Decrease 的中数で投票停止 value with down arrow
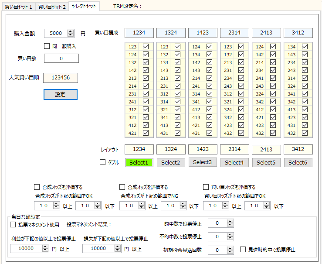The width and height of the screenshot is (322, 264). click(x=230, y=226)
